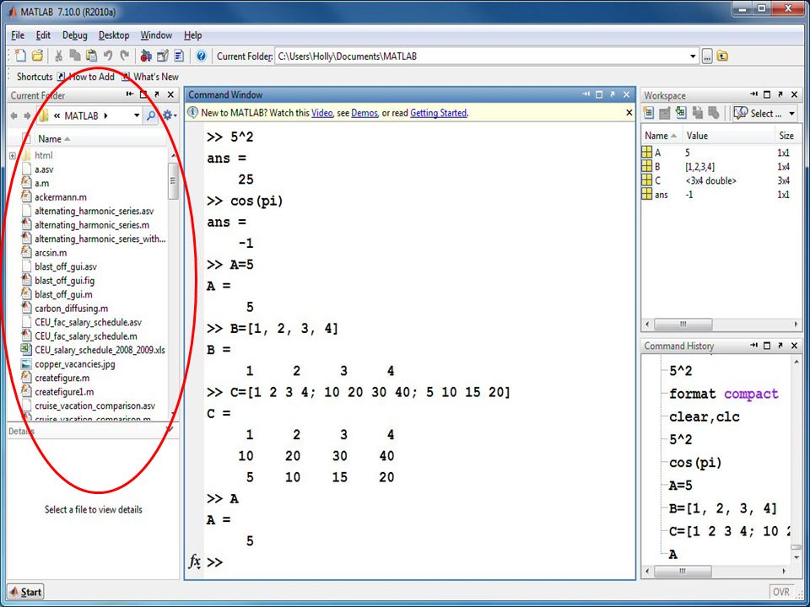Click the variable icon next to A in Workspace
This screenshot has width=810, height=607.
point(647,153)
